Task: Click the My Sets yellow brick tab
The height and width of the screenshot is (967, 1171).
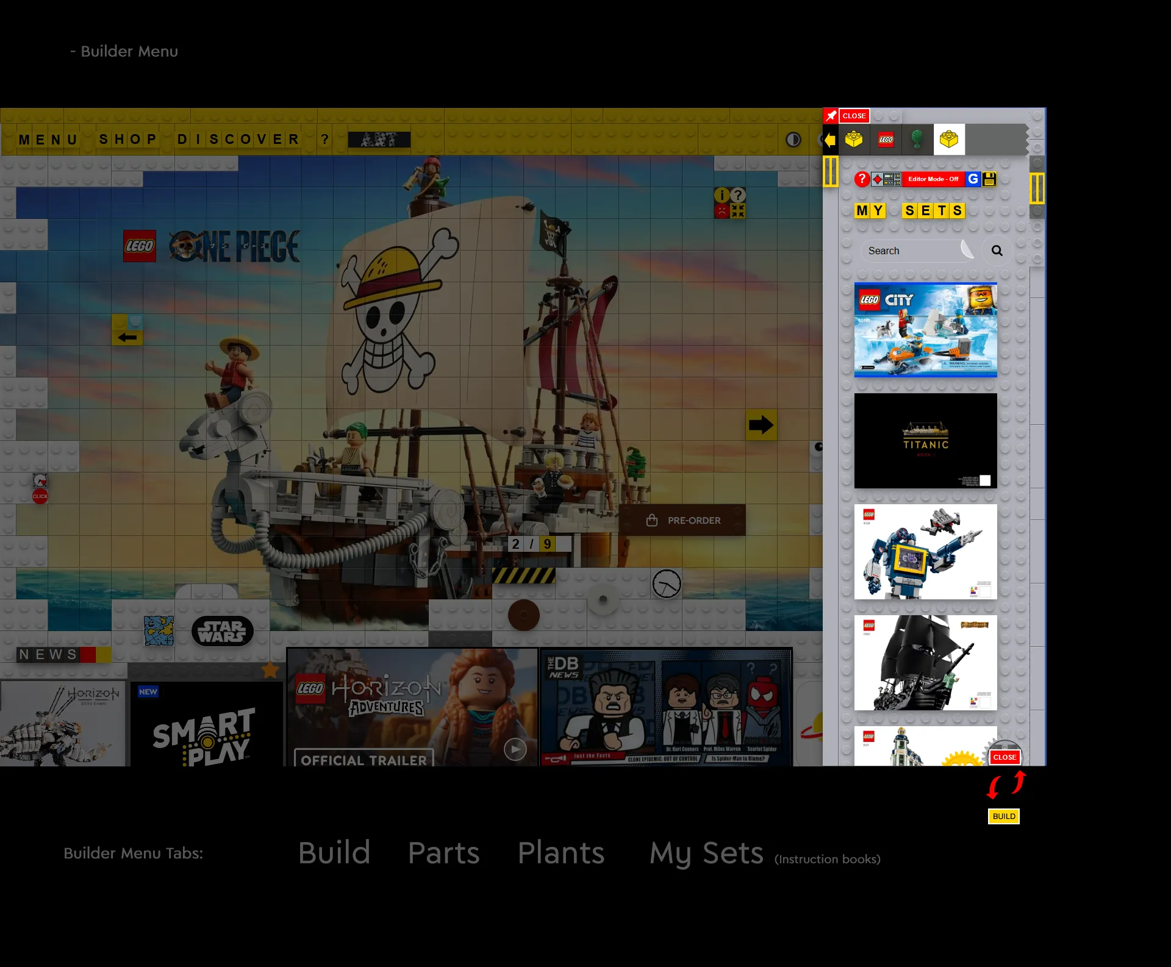Action: pyautogui.click(x=950, y=140)
